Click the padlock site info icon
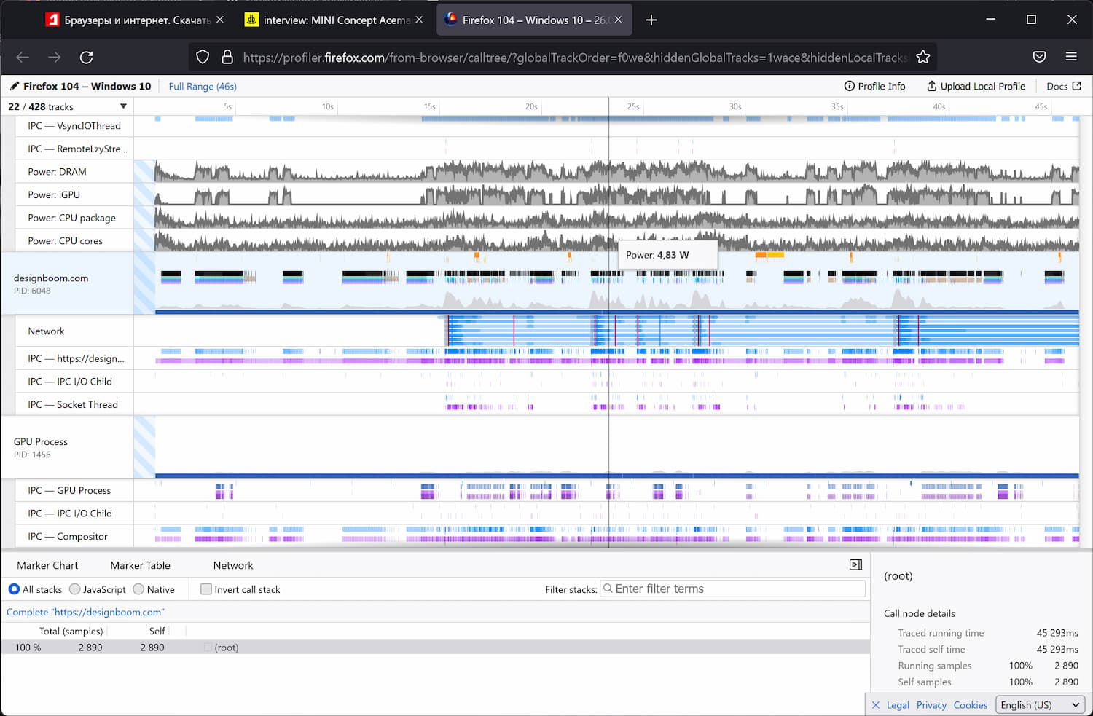 click(227, 57)
